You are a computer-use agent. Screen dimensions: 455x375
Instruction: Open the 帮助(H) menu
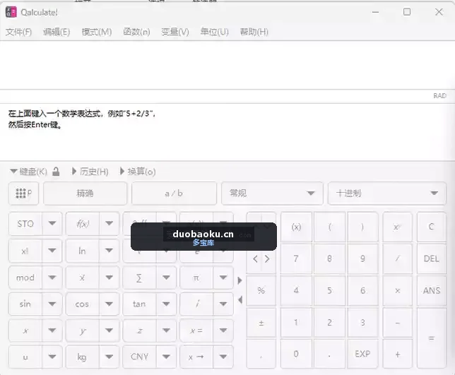[x=254, y=32]
